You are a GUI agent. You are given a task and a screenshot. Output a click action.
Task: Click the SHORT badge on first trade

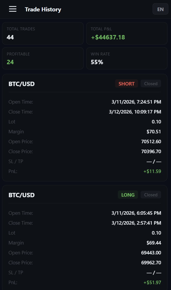point(126,83)
